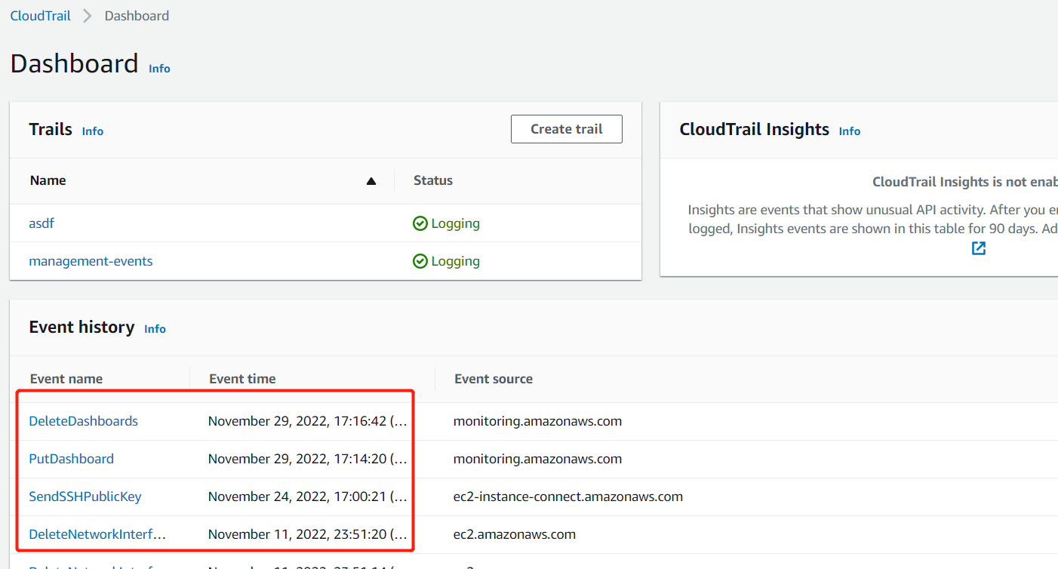The image size is (1058, 569).
Task: Click the Status column header in Trails
Action: click(433, 180)
